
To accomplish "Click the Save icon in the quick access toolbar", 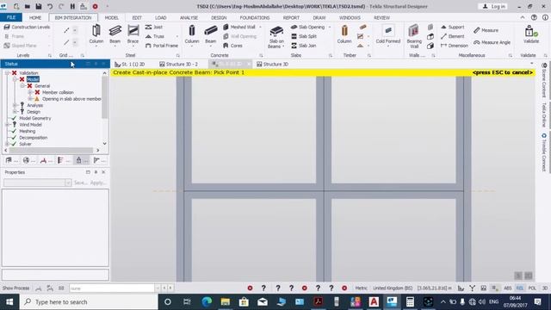I will [x=39, y=6].
